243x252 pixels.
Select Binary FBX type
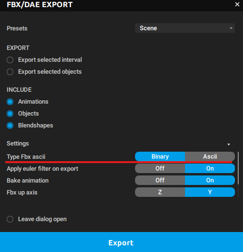[x=160, y=156]
